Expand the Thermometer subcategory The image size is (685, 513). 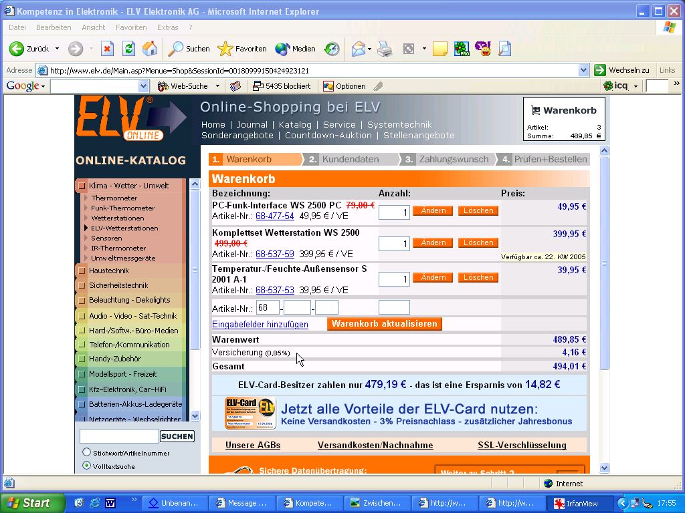pyautogui.click(x=114, y=198)
